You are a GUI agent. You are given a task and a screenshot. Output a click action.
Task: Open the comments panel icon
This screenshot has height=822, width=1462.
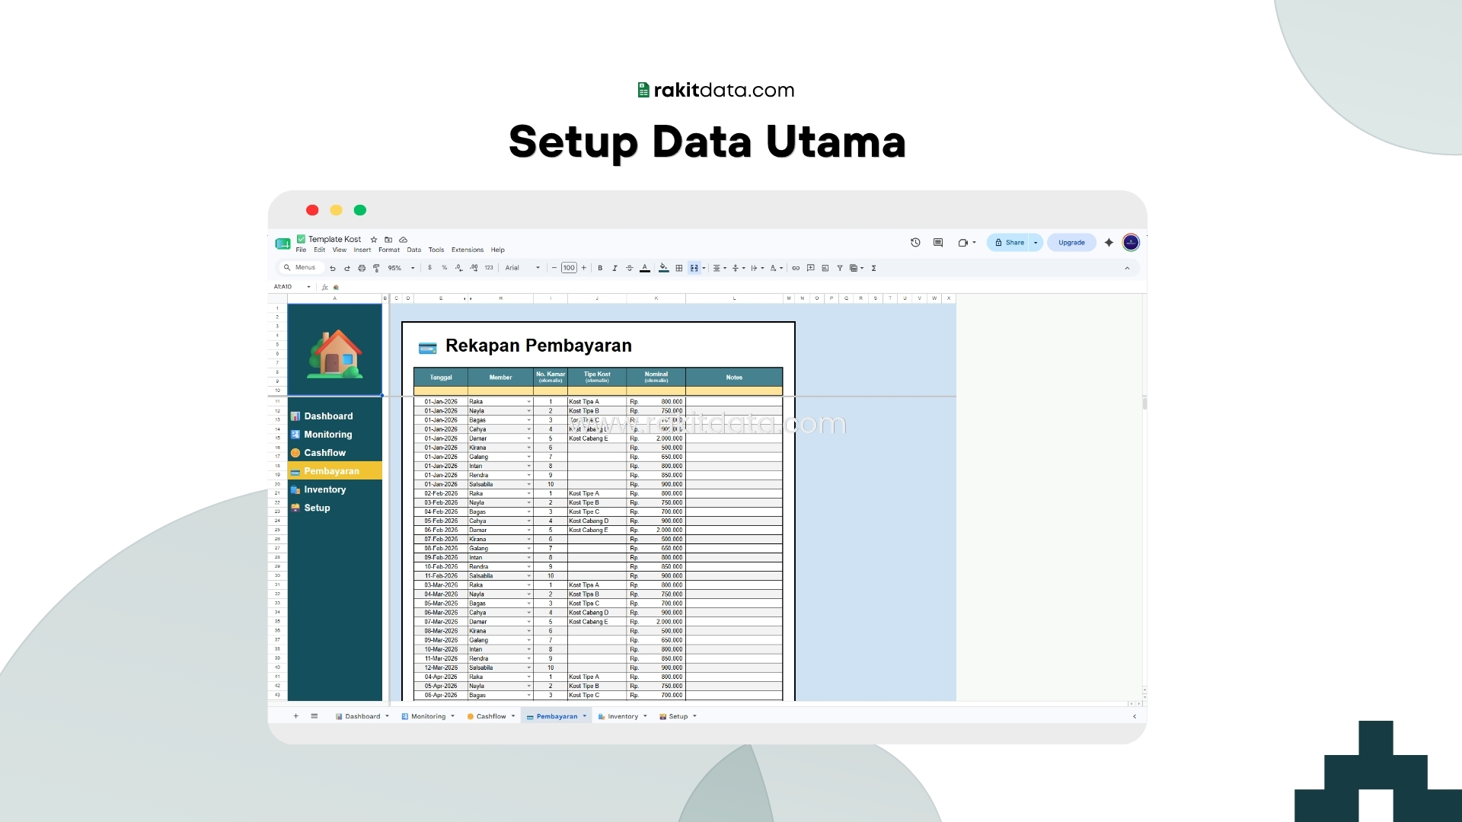click(x=938, y=243)
